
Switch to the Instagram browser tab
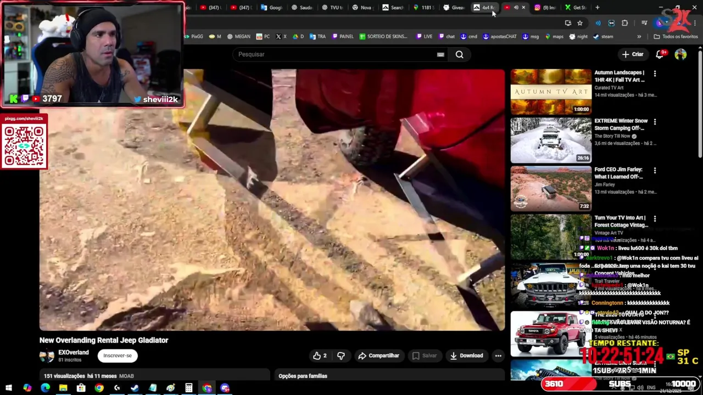[x=545, y=8]
